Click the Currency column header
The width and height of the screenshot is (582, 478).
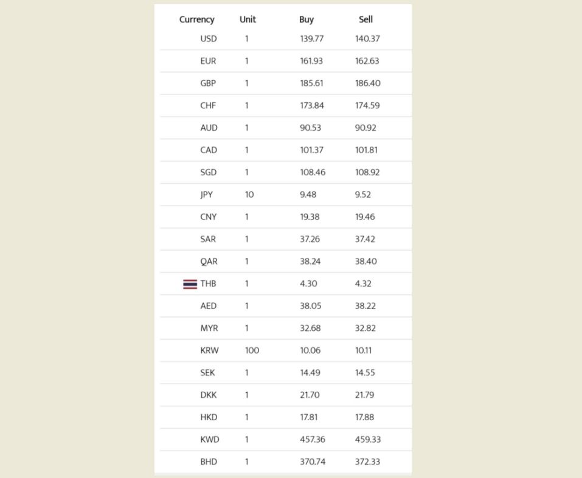[x=196, y=19]
